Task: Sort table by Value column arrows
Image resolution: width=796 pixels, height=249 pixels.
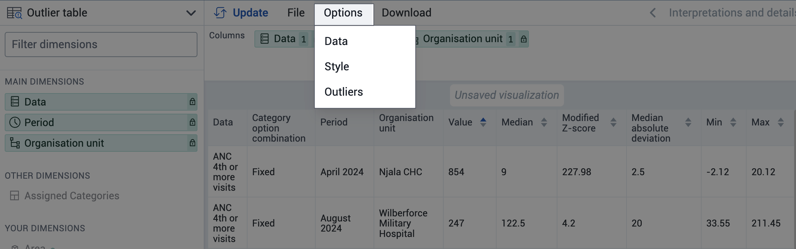Action: point(483,122)
